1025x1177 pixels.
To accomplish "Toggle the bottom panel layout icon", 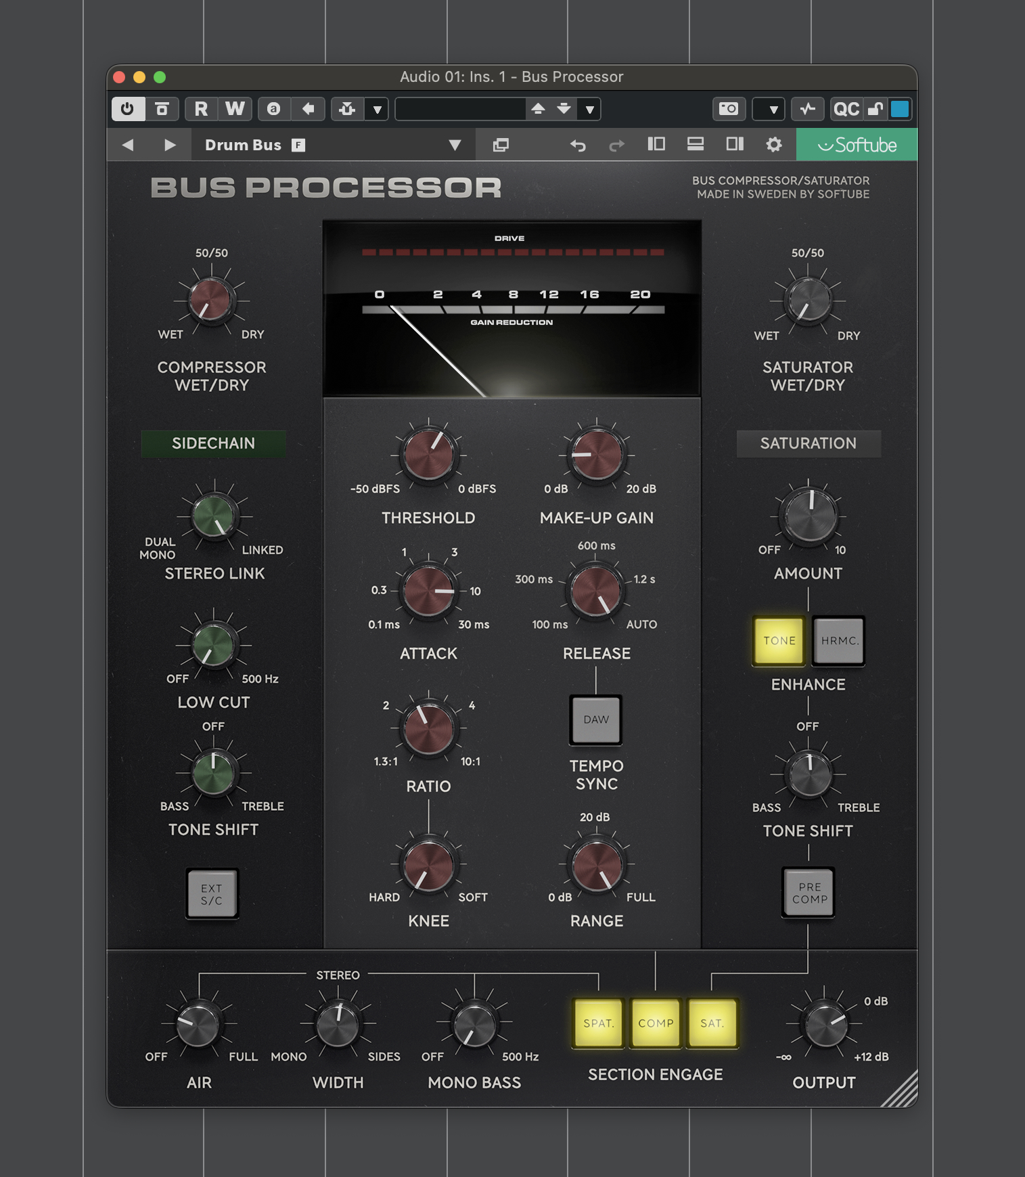I will [696, 144].
